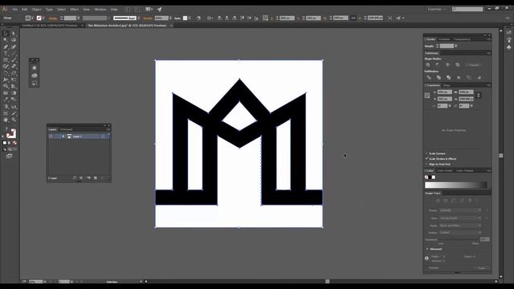This screenshot has height=289, width=514.
Task: Toggle visibility eye of Layer 1
Action: pyautogui.click(x=51, y=136)
